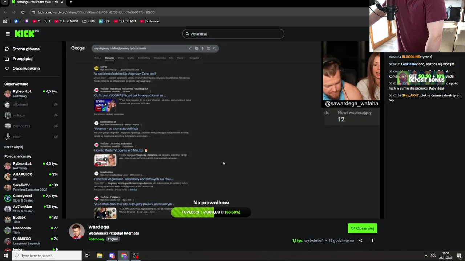The height and width of the screenshot is (261, 465).
Task: Open recommended channel Ac7ionMan
Action: click(31, 208)
